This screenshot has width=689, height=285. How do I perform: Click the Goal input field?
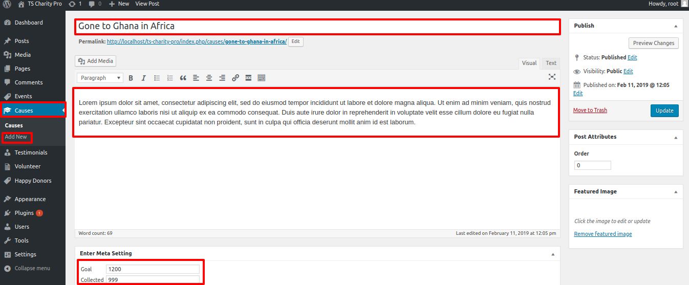tap(153, 269)
